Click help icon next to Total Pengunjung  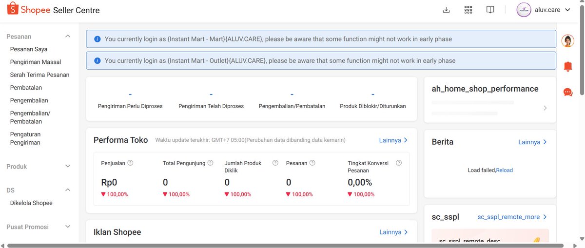[x=210, y=163]
